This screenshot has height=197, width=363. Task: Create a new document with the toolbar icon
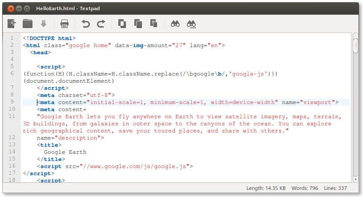click(12, 24)
